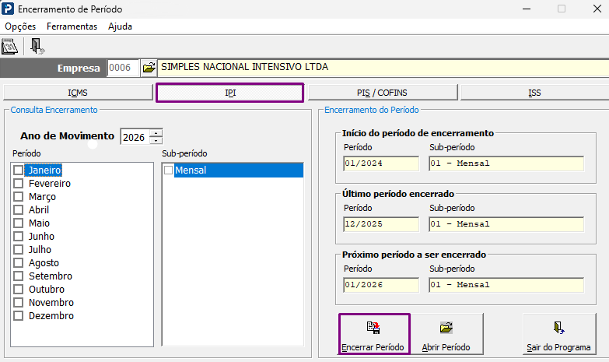Image resolution: width=609 pixels, height=362 pixels.
Task: Check the Mensal sub-period checkbox
Action: tap(168, 170)
